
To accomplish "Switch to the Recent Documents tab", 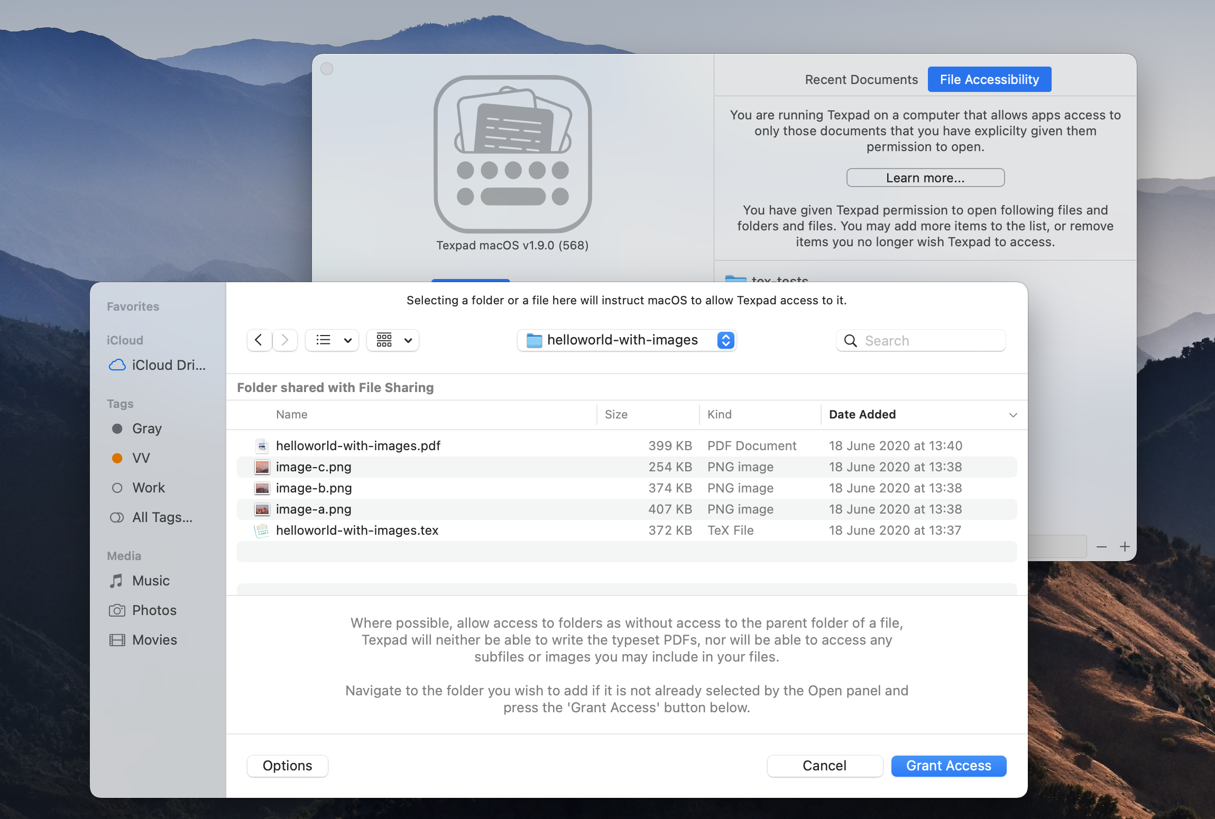I will click(x=861, y=79).
